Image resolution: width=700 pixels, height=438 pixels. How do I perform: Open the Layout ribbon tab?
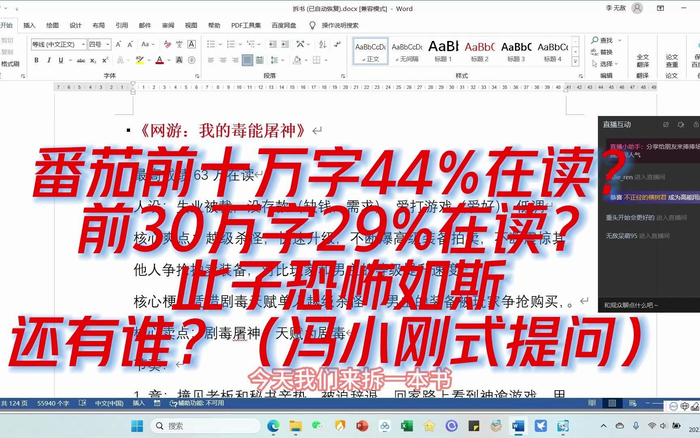point(98,25)
